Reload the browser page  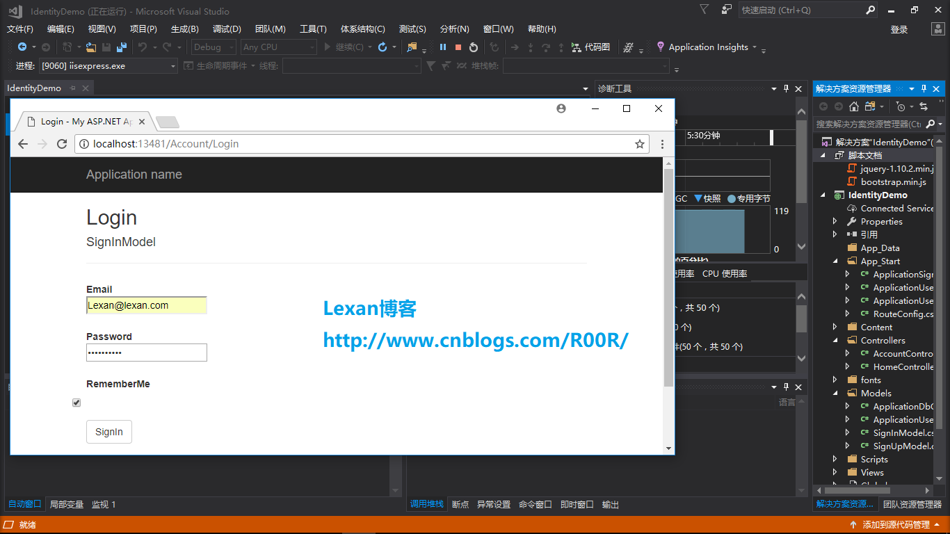click(x=62, y=144)
